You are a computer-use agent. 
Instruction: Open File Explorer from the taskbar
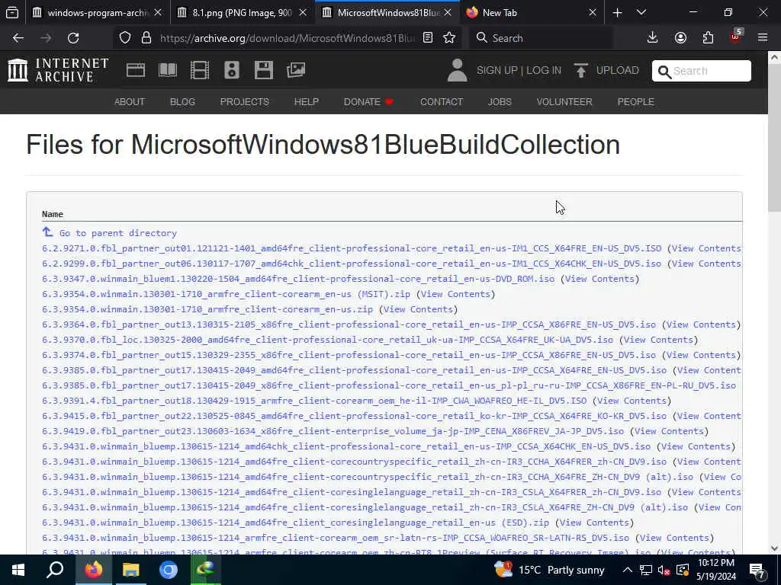coord(131,570)
